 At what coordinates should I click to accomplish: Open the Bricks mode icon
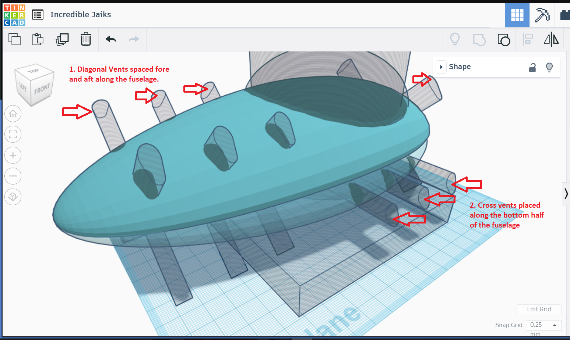565,15
